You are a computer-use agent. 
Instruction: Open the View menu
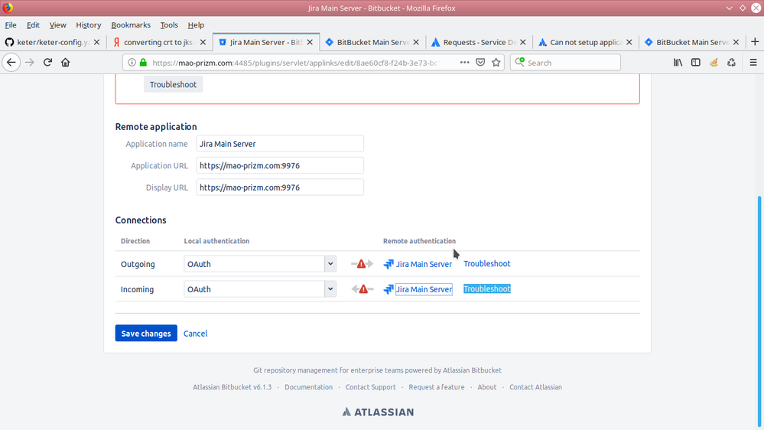point(57,24)
